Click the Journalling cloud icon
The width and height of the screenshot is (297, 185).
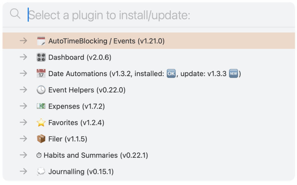(x=41, y=171)
